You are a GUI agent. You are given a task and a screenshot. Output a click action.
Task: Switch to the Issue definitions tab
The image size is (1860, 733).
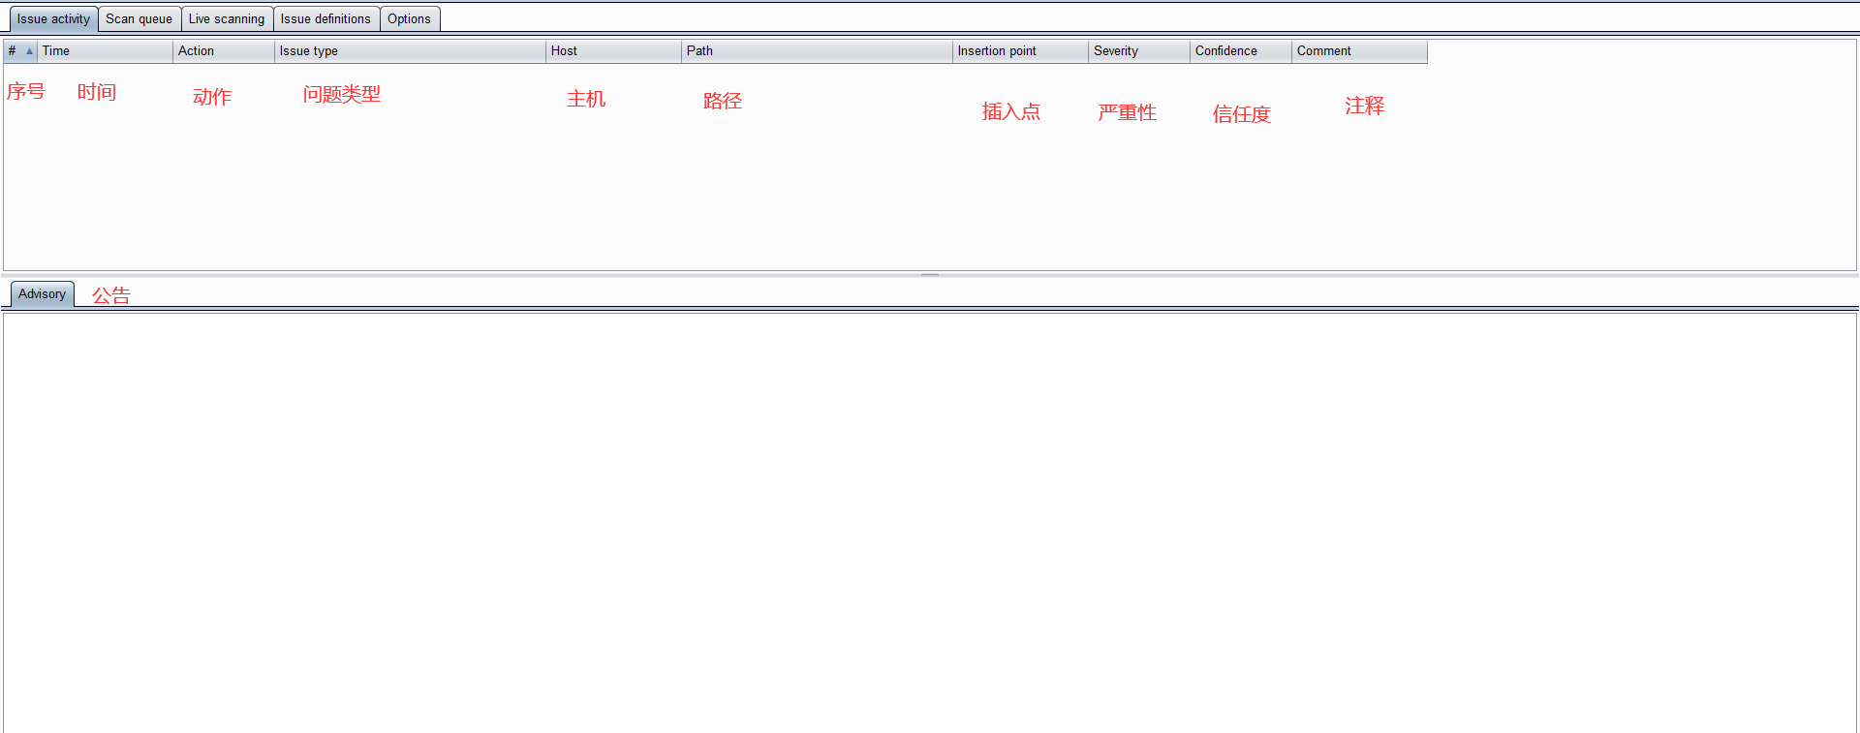(325, 19)
